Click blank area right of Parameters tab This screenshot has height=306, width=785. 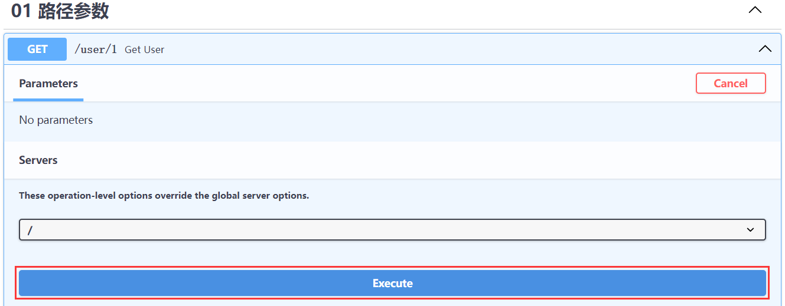pos(384,84)
